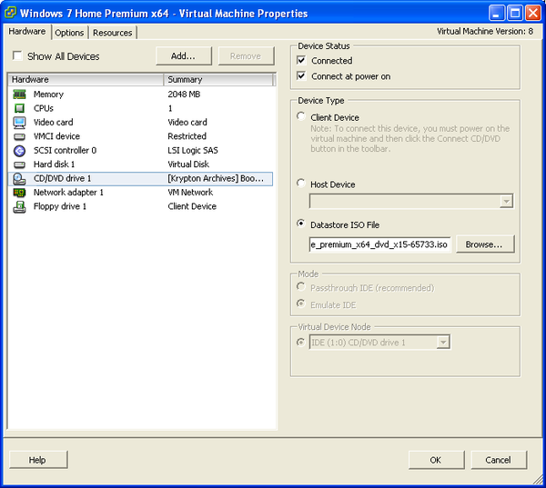
Task: Select the CD/DVD drive 1 icon
Action: pos(19,178)
